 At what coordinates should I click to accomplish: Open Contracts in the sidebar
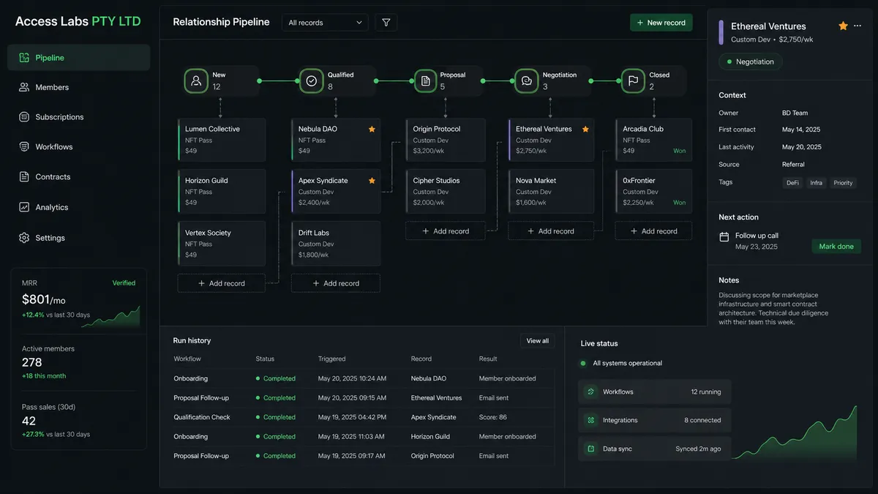(x=79, y=177)
